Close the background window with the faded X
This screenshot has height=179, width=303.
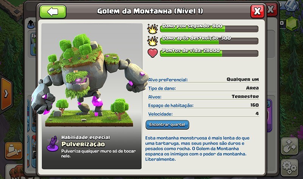271,10
